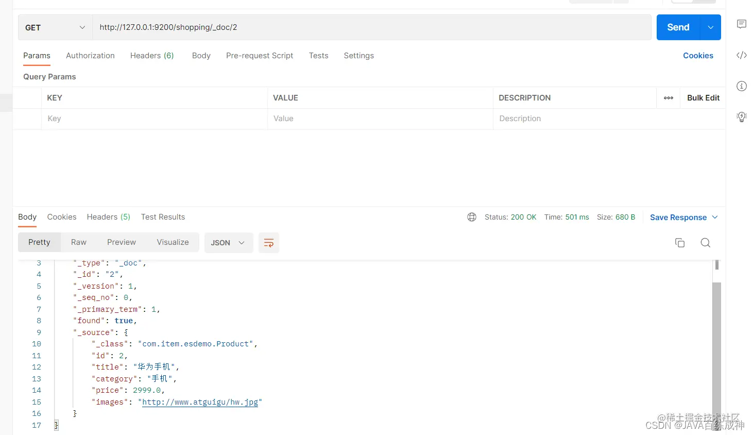Switch to the request Body tab
This screenshot has height=435, width=752.
[201, 56]
